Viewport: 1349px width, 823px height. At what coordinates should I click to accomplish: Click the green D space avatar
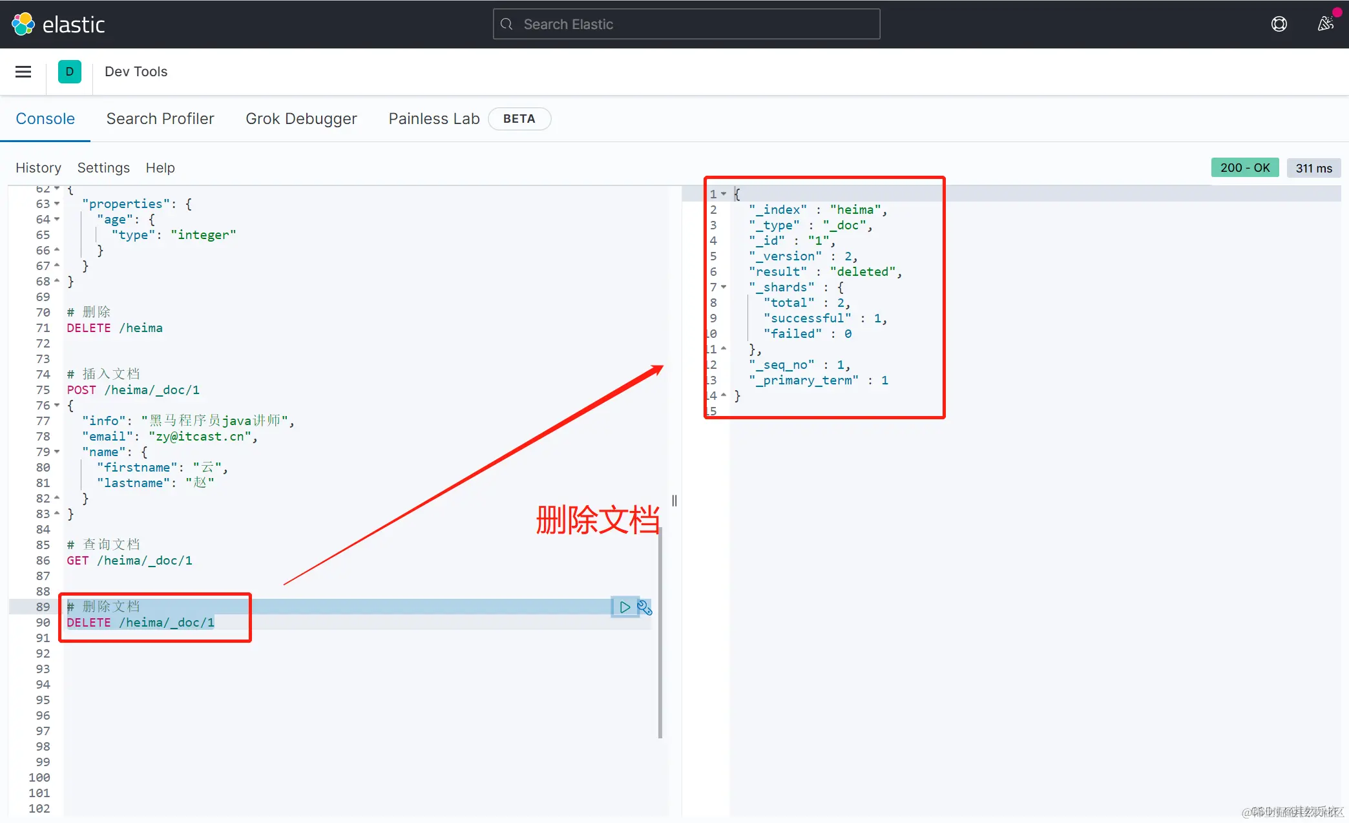(70, 72)
